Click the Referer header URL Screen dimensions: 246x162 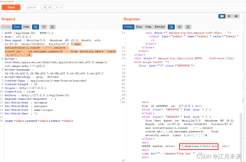tap(46, 95)
